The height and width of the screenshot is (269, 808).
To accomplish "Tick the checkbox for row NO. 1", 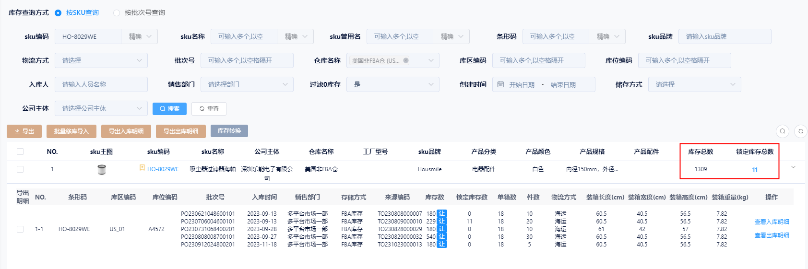I will (x=20, y=169).
